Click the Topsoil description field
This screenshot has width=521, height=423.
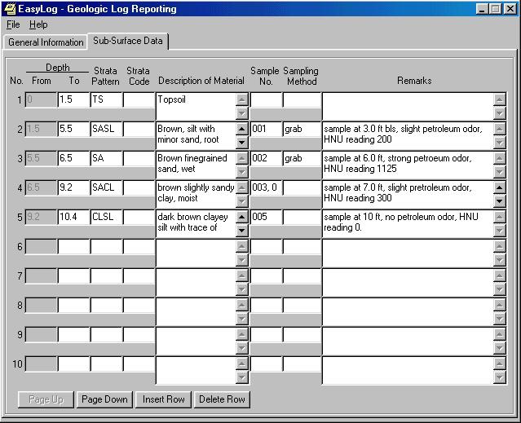click(x=196, y=106)
